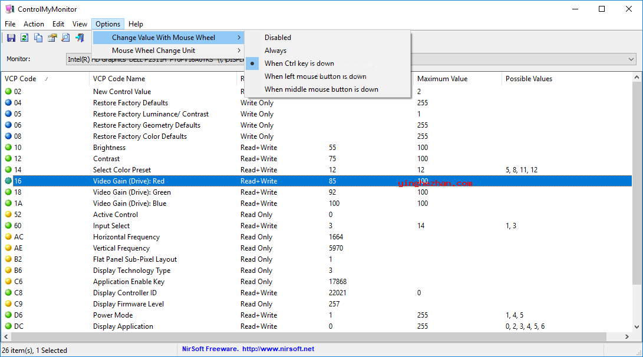Click the Vertical Frequency value 5970

point(336,248)
